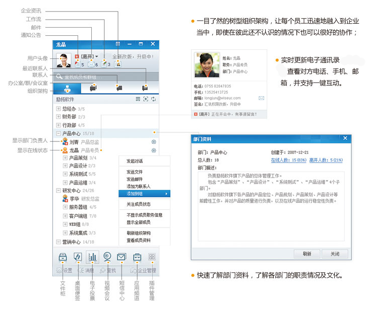Expand the WEB组 group

[65, 224]
